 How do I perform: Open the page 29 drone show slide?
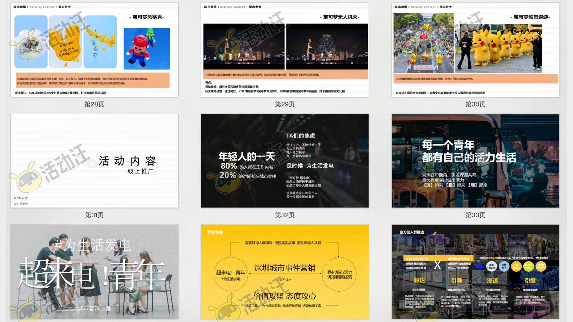point(285,50)
